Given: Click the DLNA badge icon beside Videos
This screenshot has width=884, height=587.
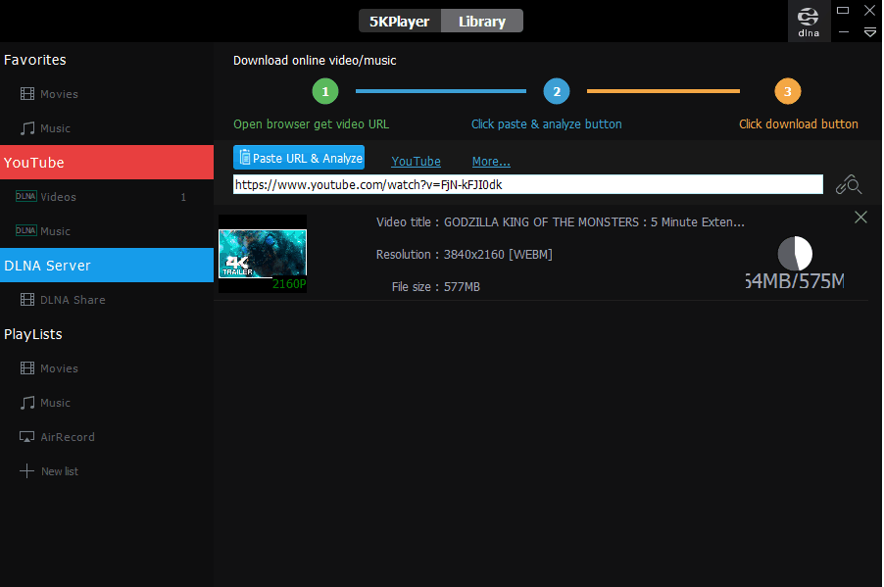Looking at the screenshot, I should click(x=25, y=196).
